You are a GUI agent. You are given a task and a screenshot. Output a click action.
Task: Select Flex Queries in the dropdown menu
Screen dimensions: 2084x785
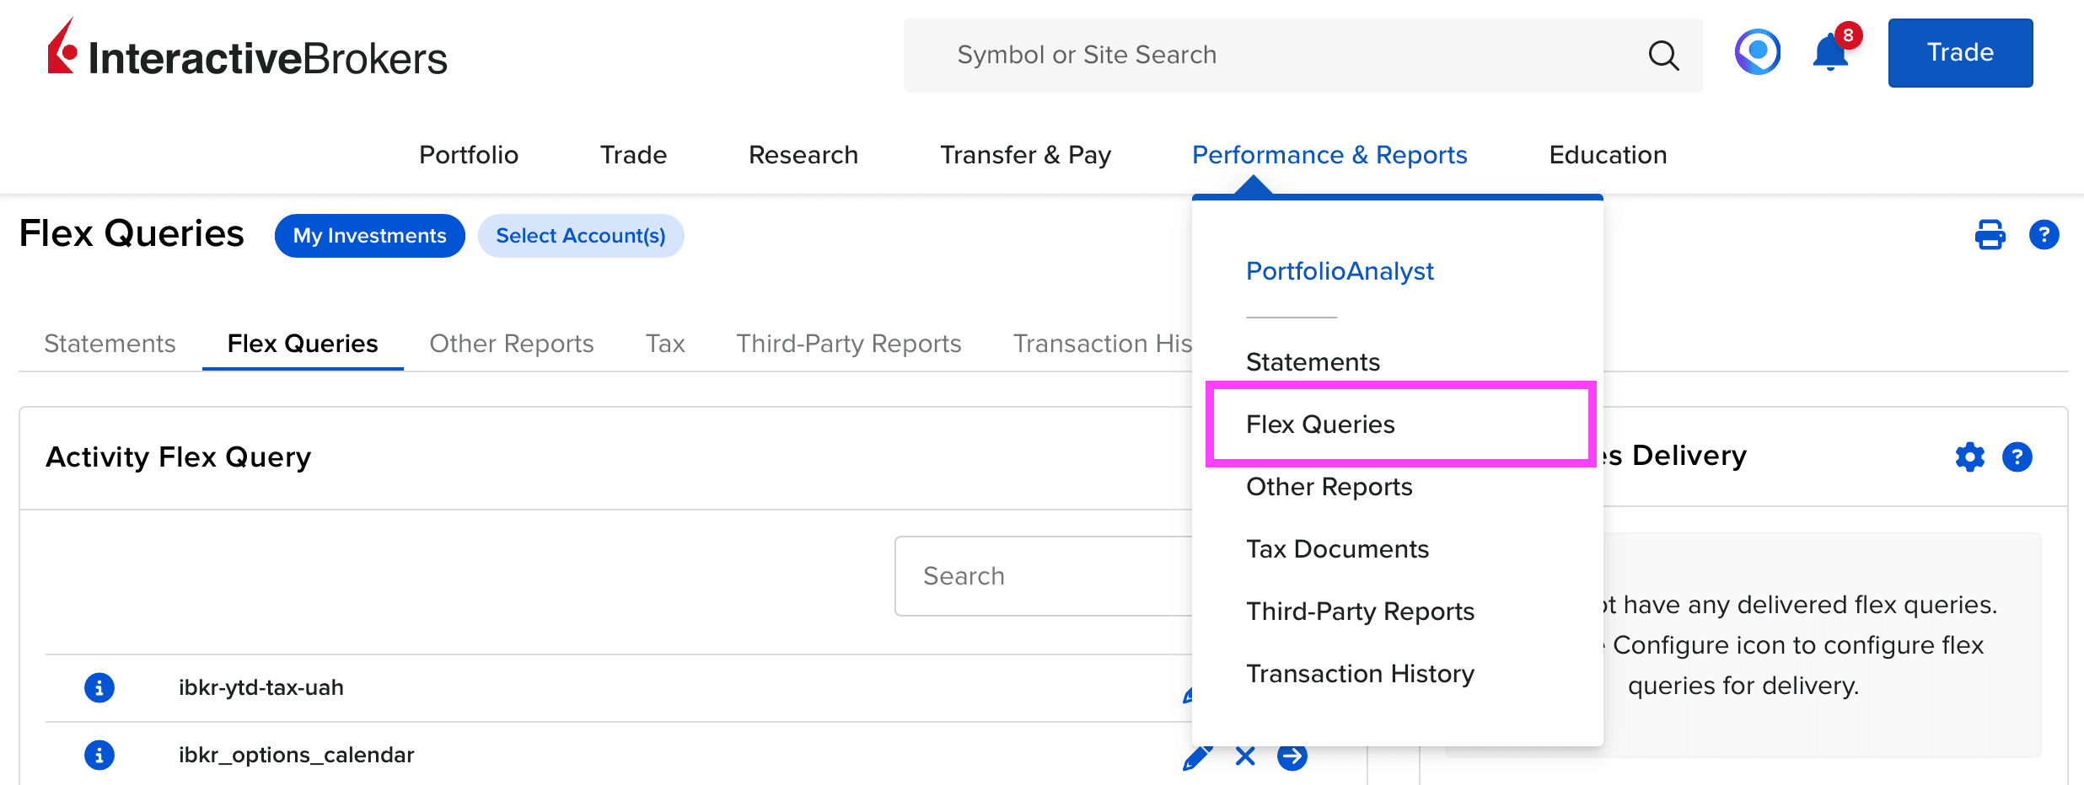tap(1320, 425)
